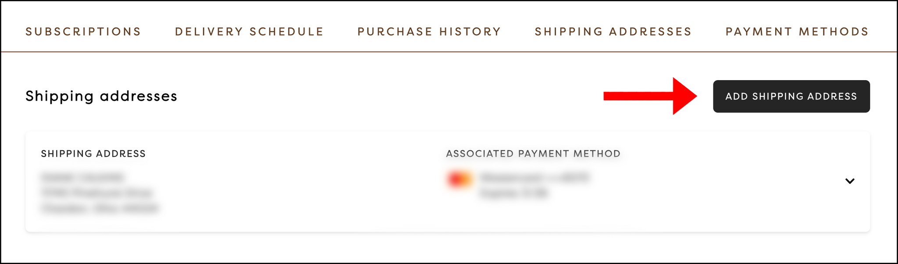Click the ASSOCIATED PAYMENT METHOD label
Image resolution: width=898 pixels, height=264 pixels.
click(x=533, y=154)
